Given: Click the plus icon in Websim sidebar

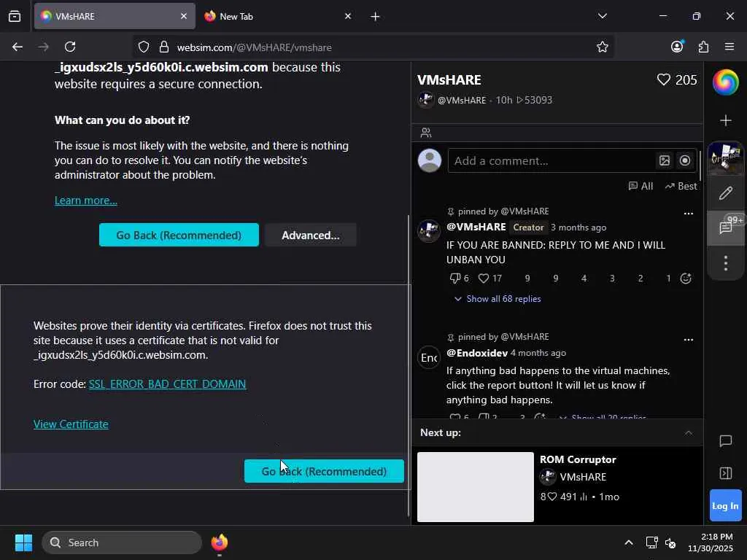Looking at the screenshot, I should (x=726, y=120).
